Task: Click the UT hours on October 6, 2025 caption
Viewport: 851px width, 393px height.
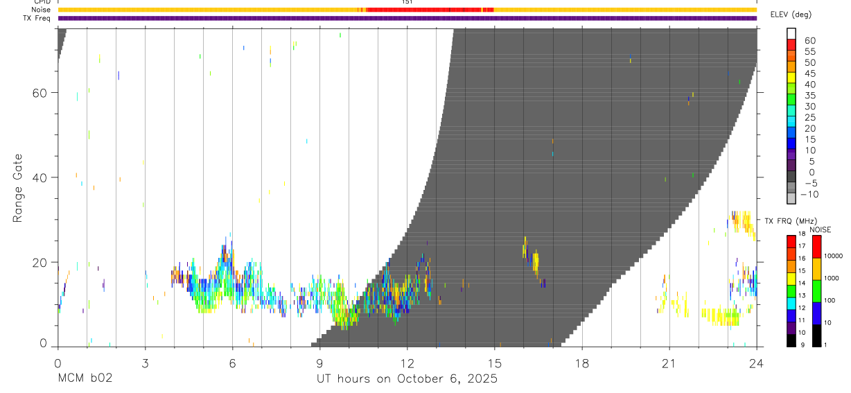Action: point(407,379)
